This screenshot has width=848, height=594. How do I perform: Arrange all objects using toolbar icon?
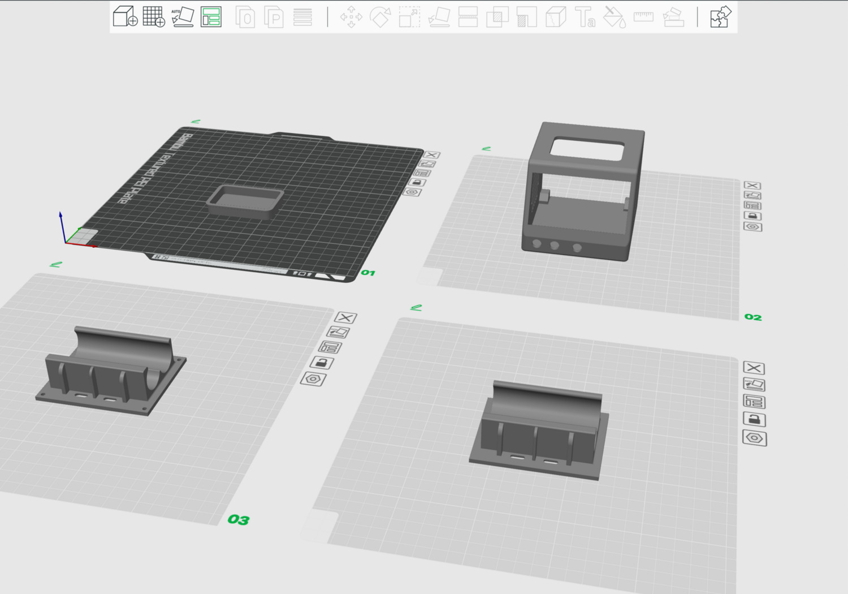(211, 16)
